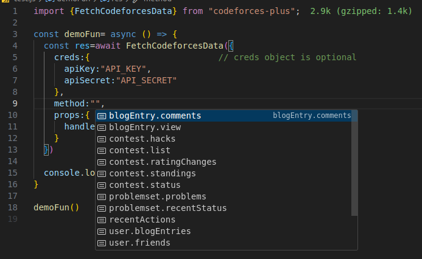Click the props property on line 10

[x=67, y=116]
